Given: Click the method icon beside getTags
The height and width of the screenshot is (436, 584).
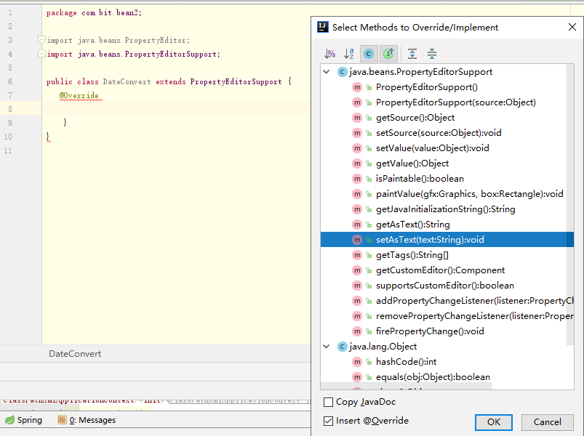Looking at the screenshot, I should [357, 255].
